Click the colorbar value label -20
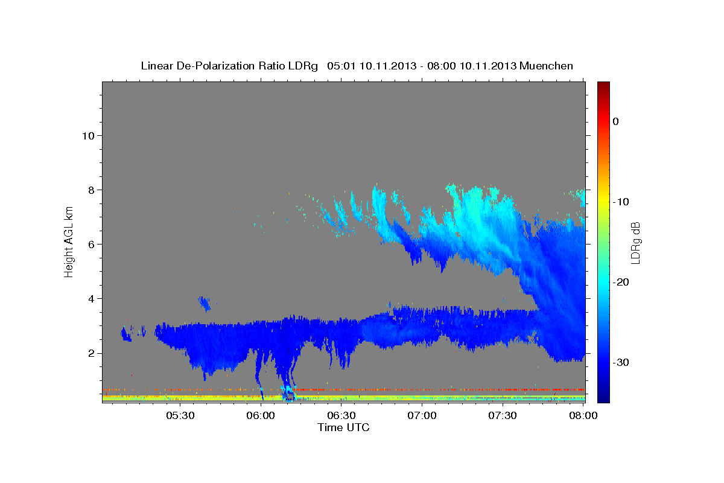724x483 pixels. (621, 282)
